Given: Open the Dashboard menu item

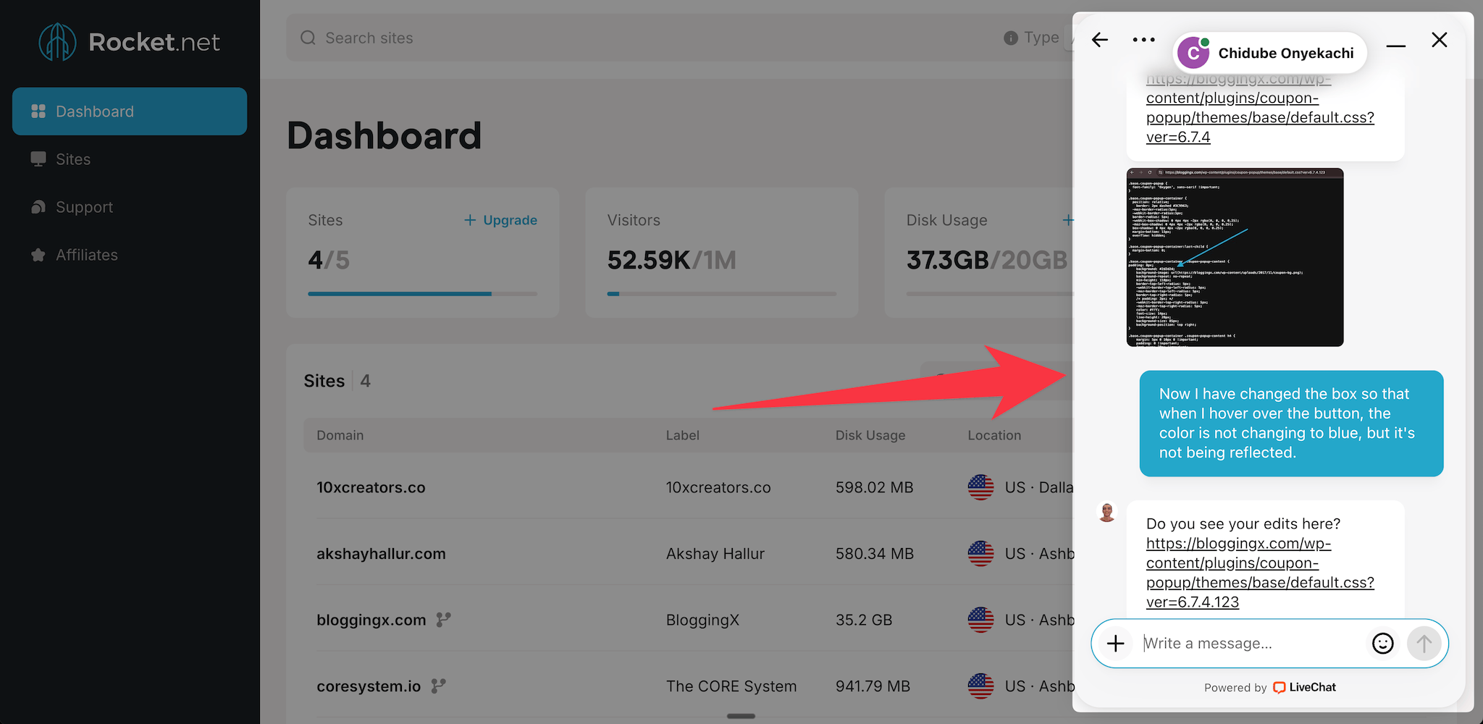Looking at the screenshot, I should coord(130,111).
